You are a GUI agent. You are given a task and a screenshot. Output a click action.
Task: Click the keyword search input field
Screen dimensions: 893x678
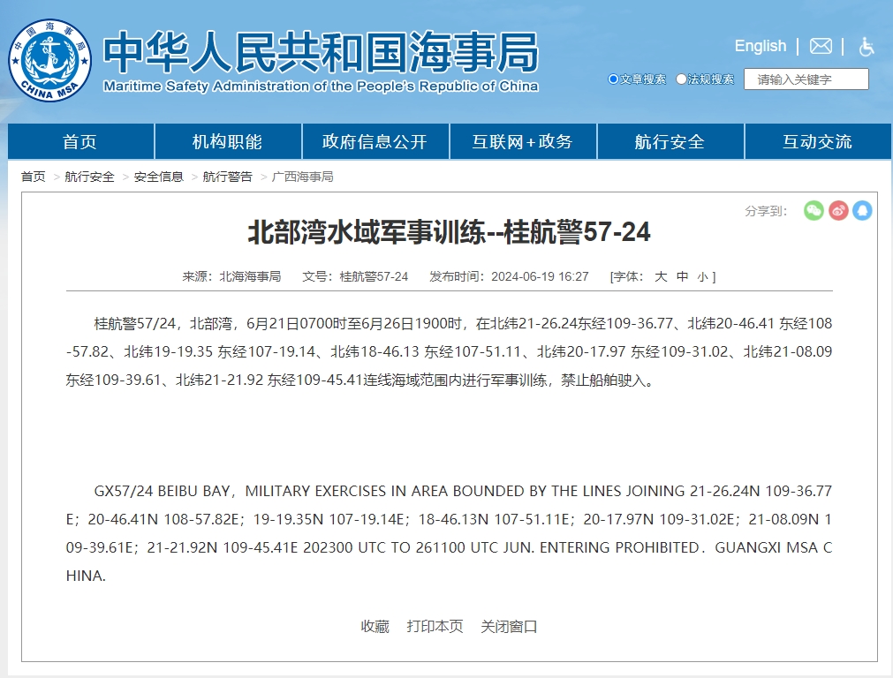point(806,79)
